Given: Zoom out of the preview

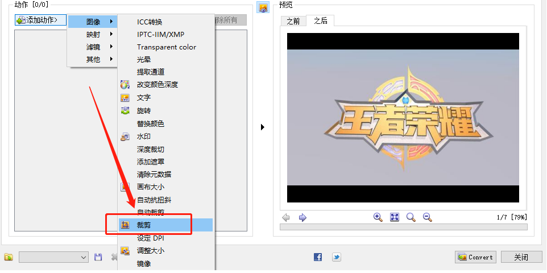Looking at the screenshot, I should pyautogui.click(x=428, y=217).
